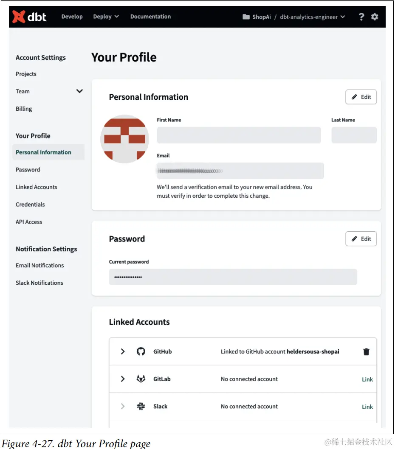Click the dbt logo icon
The width and height of the screenshot is (395, 449).
19,17
